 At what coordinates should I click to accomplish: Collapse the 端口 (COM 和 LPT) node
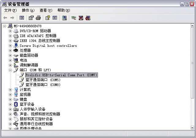click(x=10, y=70)
